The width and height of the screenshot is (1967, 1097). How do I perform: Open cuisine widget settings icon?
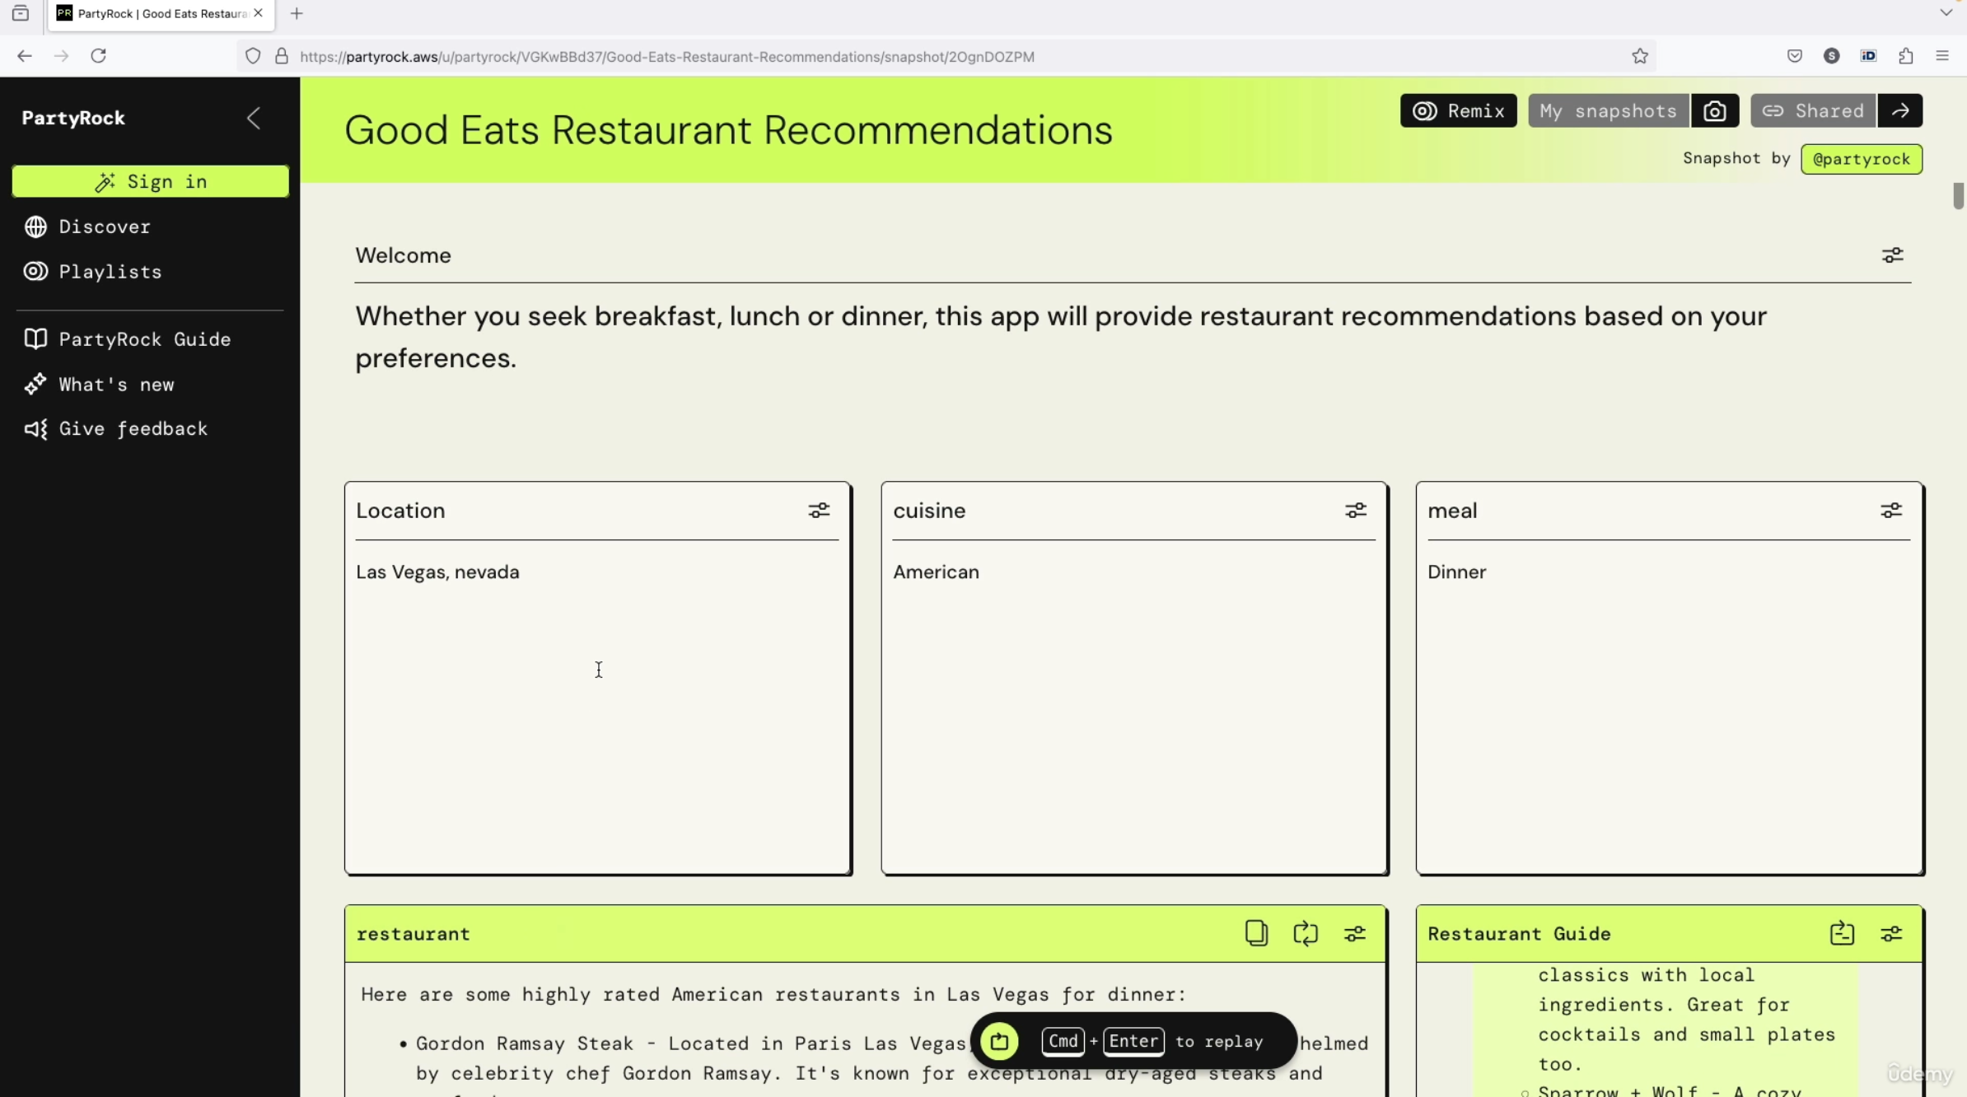(1356, 511)
